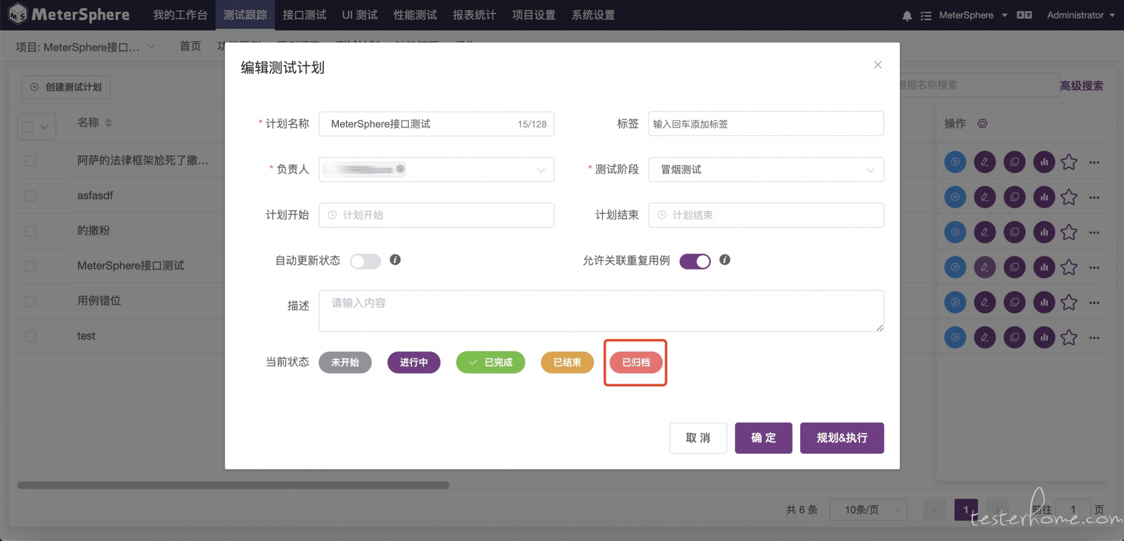Remove the selected 负责人 tag
Screen dimensions: 1124x541
tap(400, 169)
